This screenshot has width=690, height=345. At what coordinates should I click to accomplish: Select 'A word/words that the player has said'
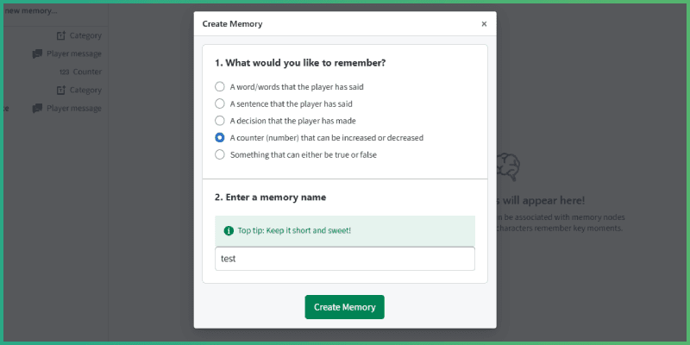point(220,87)
